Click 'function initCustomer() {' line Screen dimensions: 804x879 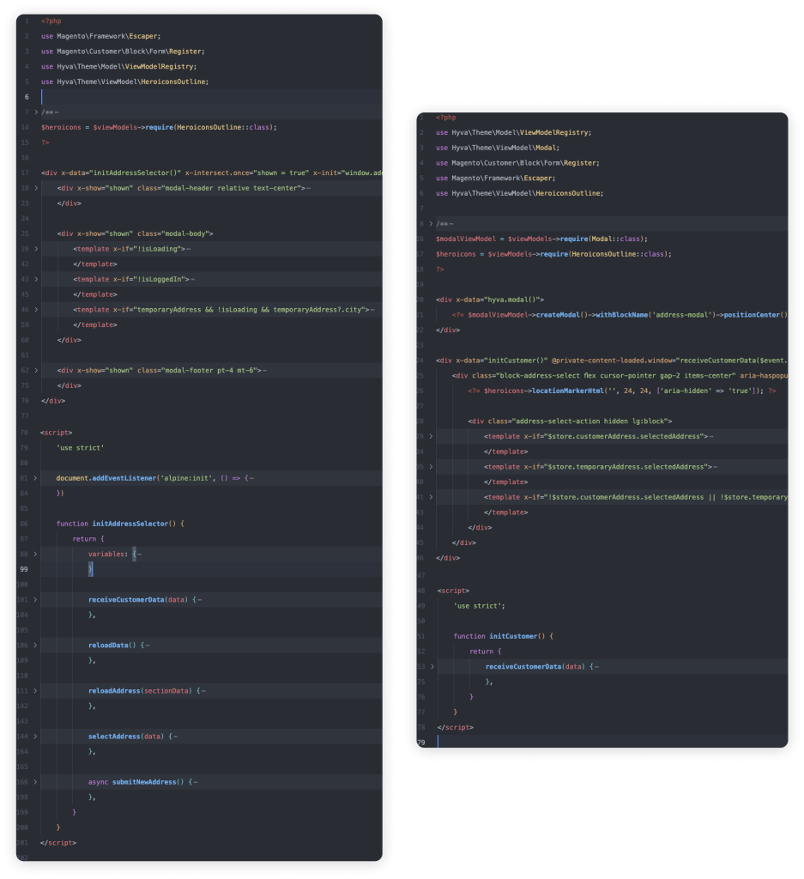point(504,636)
